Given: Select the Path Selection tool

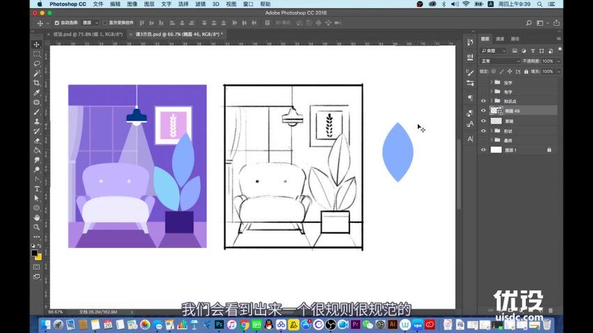Looking at the screenshot, I should (37, 199).
